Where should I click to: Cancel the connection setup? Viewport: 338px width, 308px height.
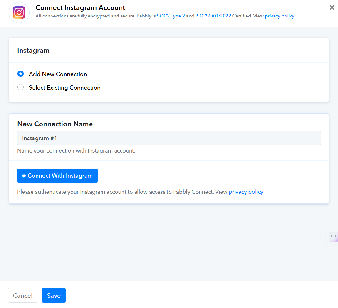click(x=22, y=295)
